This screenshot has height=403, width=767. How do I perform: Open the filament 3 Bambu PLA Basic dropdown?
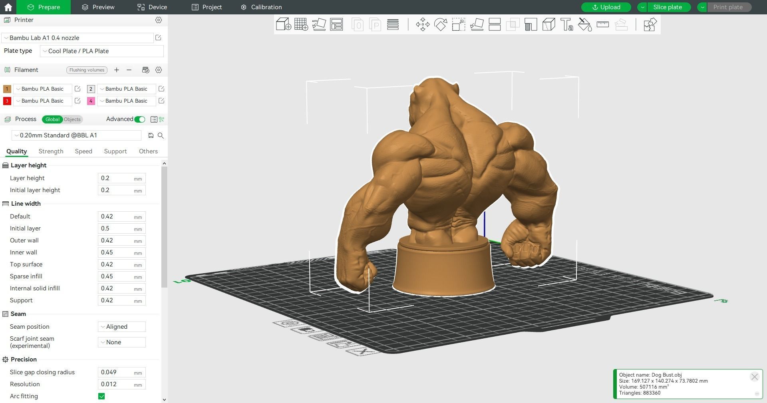point(43,101)
